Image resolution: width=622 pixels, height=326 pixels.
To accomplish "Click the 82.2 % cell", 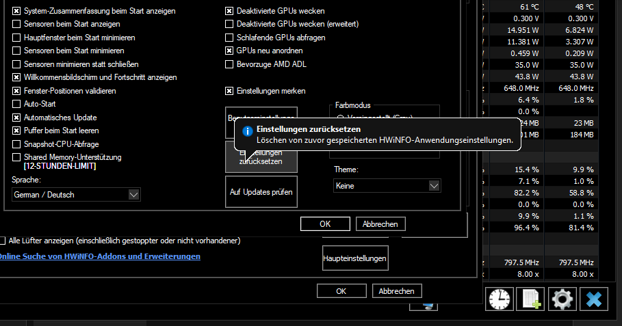I will pyautogui.click(x=527, y=193).
